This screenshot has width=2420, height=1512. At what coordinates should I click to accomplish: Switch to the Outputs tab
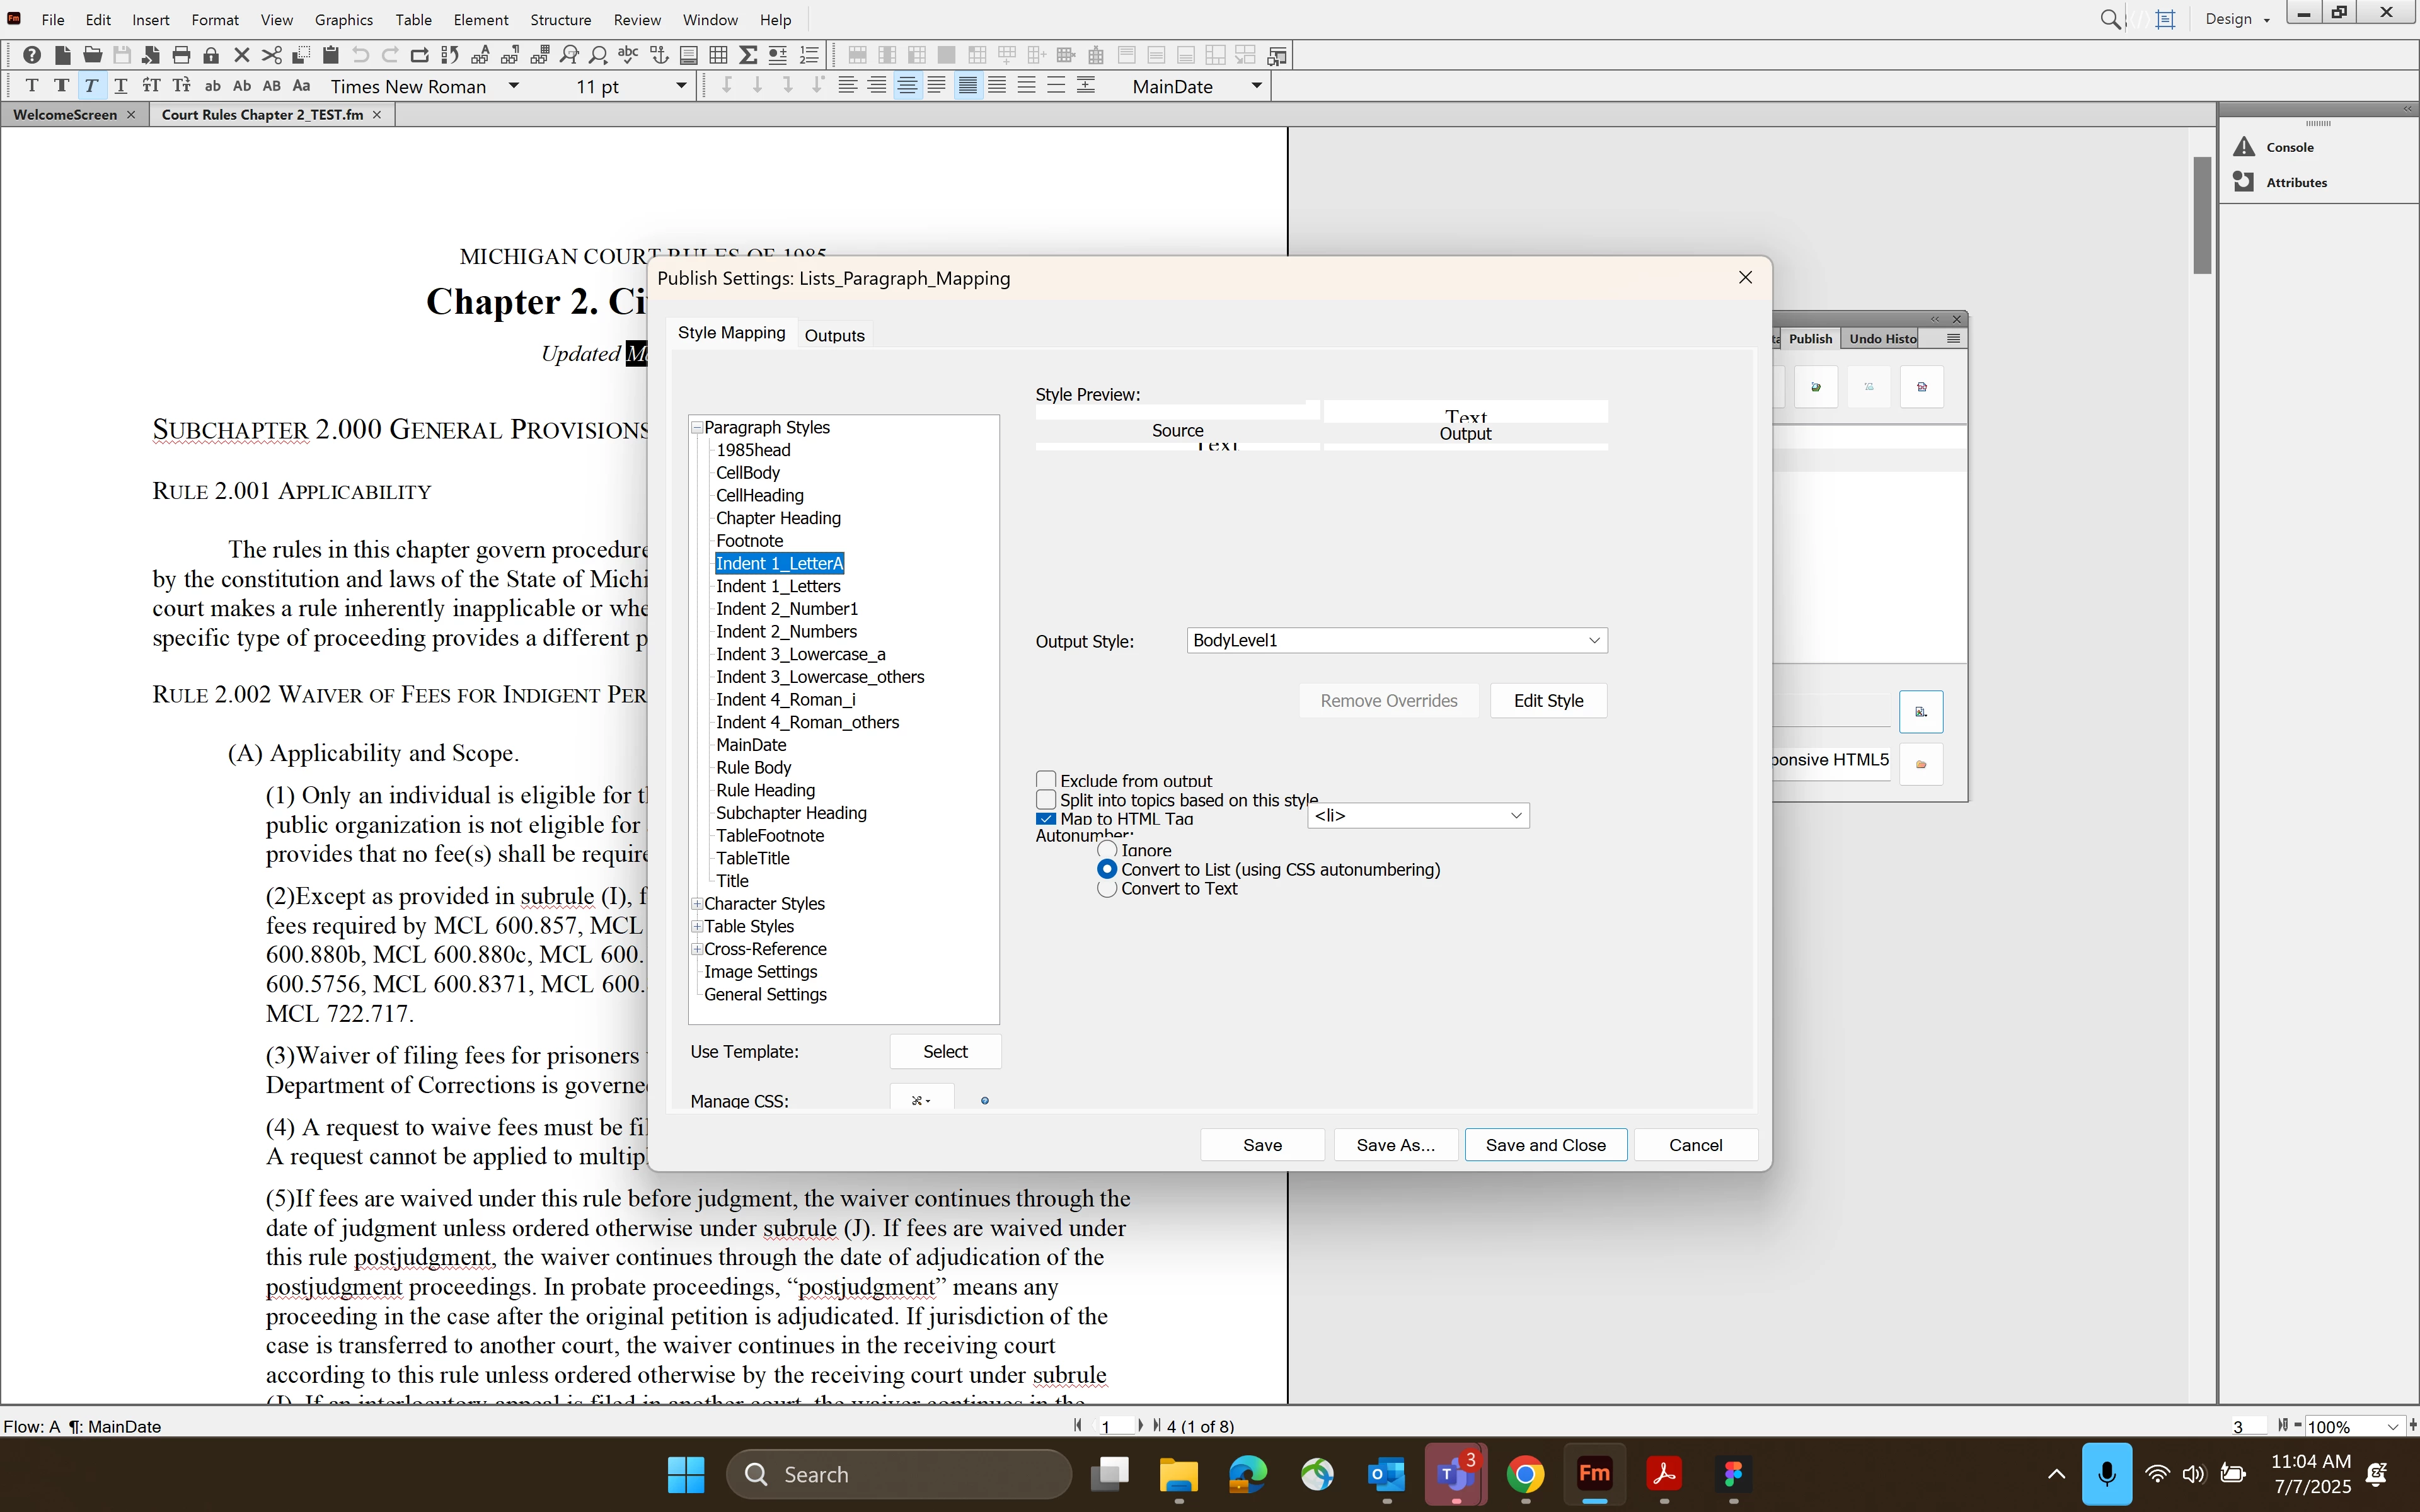(x=834, y=335)
